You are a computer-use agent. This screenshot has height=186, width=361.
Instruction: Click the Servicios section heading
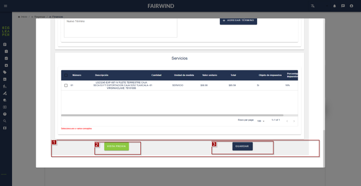point(180,58)
